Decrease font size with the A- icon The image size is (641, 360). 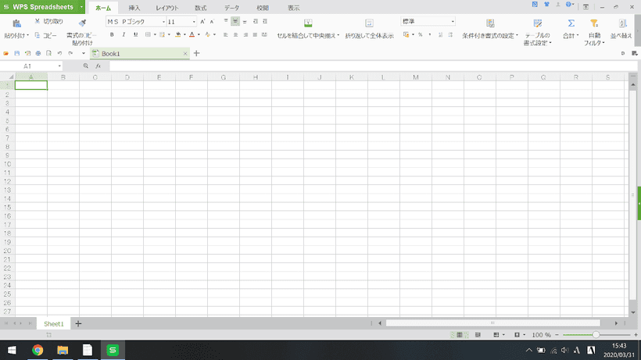[212, 22]
